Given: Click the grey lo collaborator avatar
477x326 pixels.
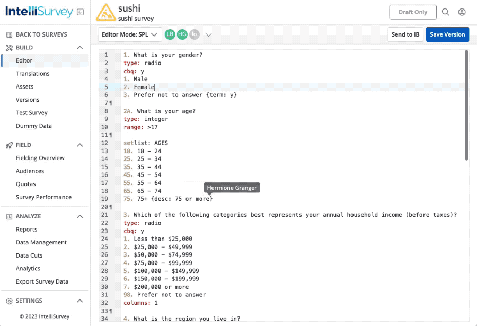Looking at the screenshot, I should [195, 34].
